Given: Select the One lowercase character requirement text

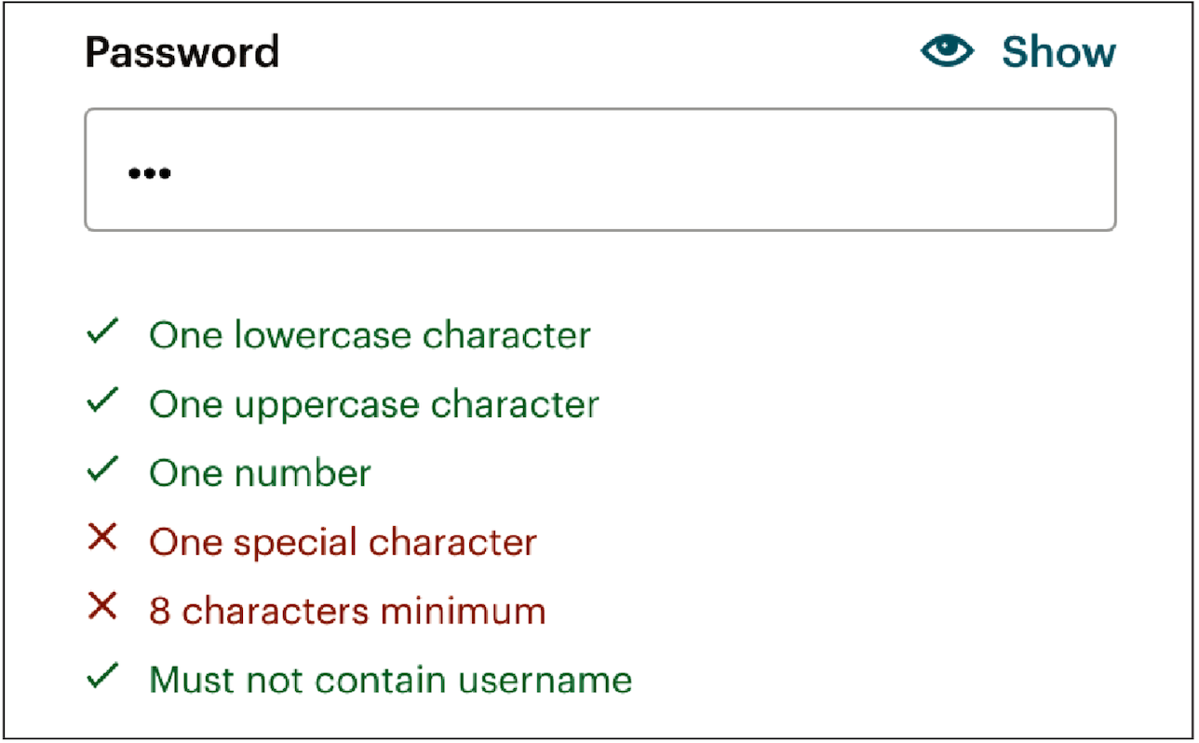Looking at the screenshot, I should pos(370,335).
